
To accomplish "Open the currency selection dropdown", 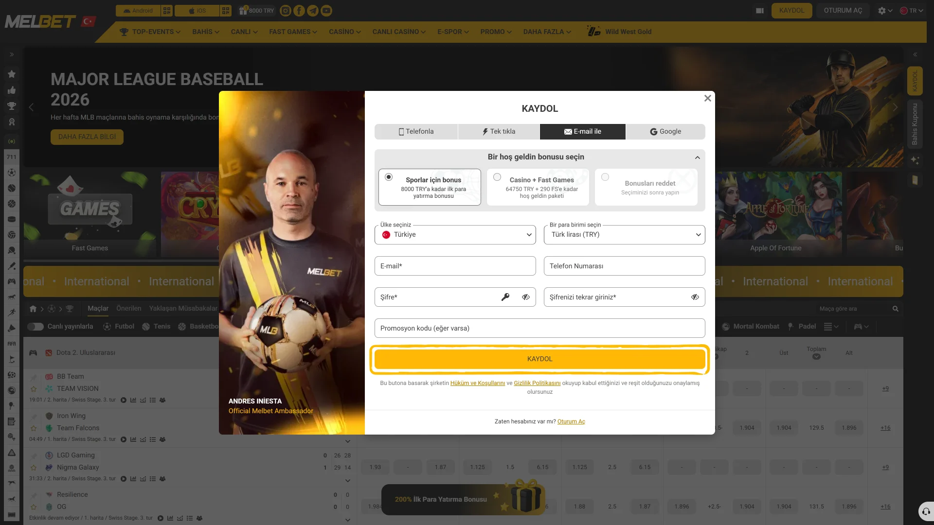I will tap(625, 235).
